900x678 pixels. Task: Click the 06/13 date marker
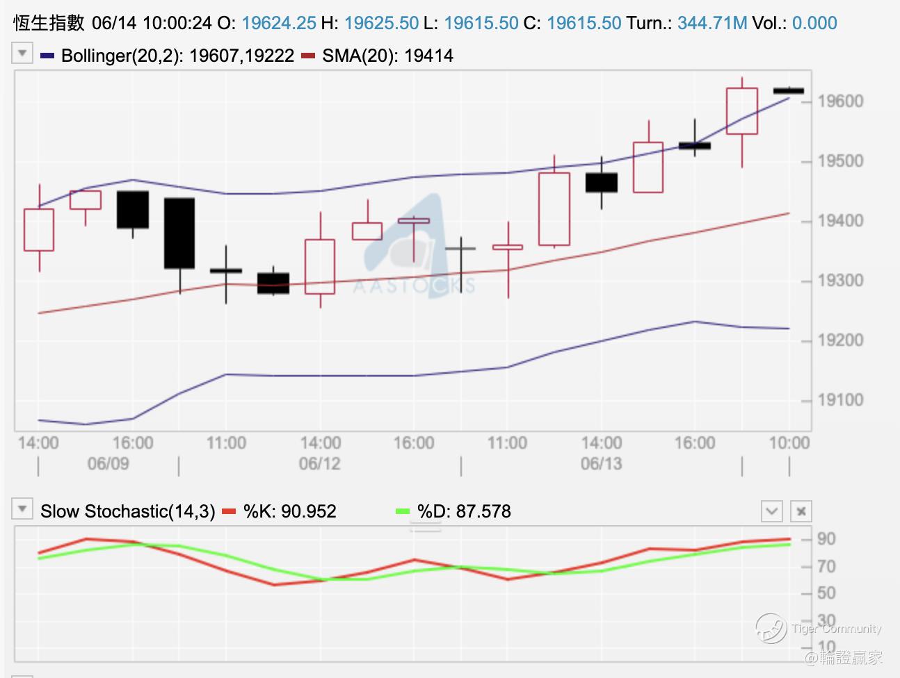(x=601, y=463)
